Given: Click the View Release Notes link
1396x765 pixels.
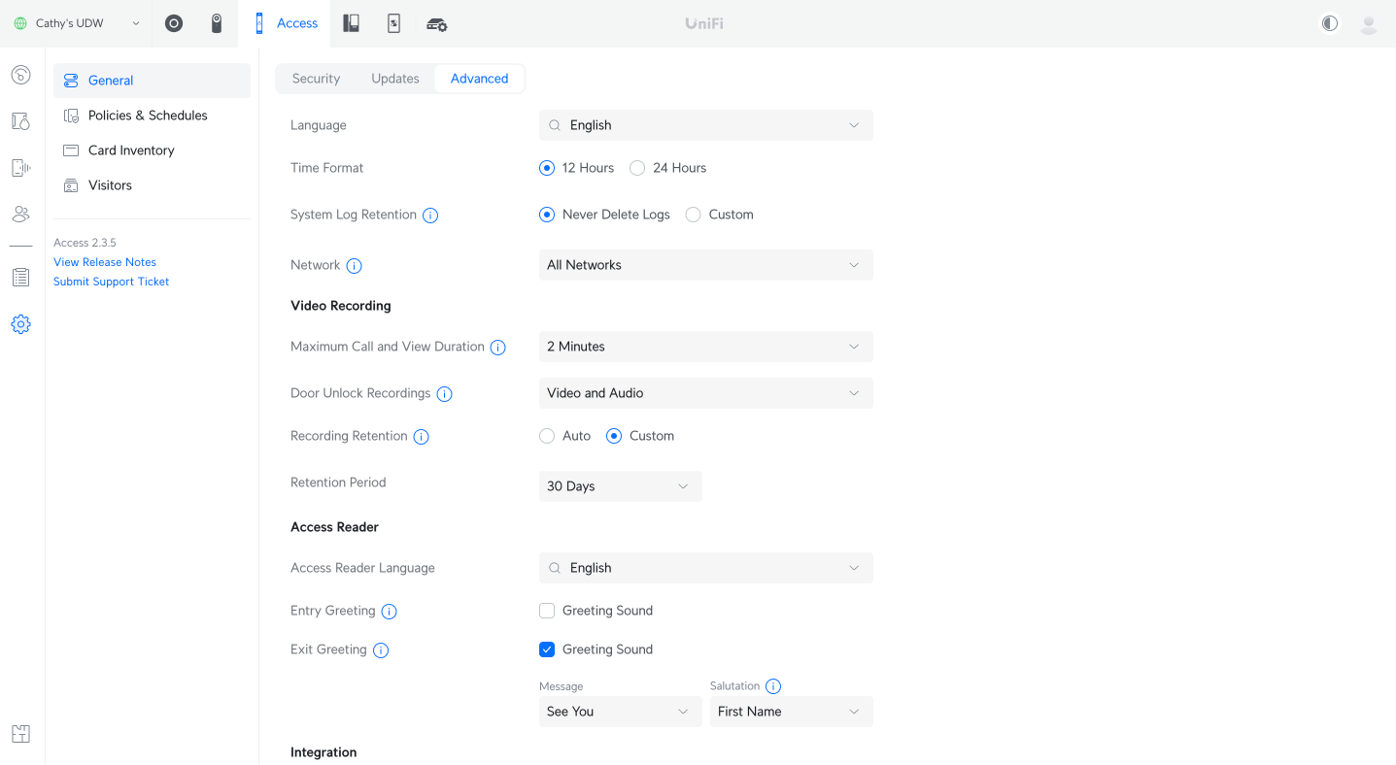Looking at the screenshot, I should coord(105,262).
